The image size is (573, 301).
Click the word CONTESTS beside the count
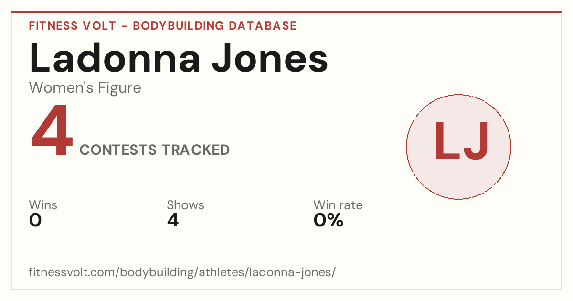(118, 150)
